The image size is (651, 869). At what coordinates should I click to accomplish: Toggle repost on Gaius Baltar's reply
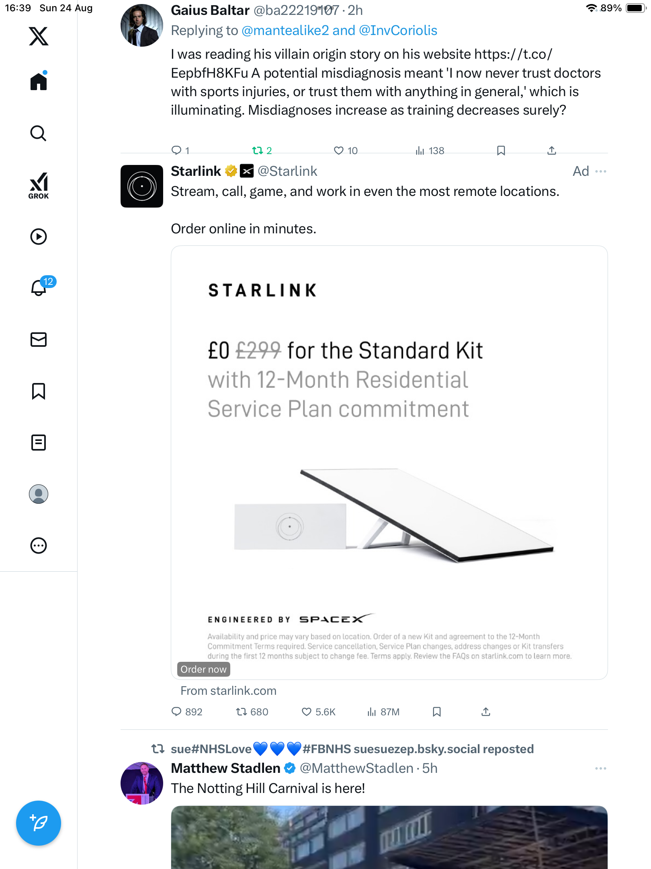[x=257, y=151]
